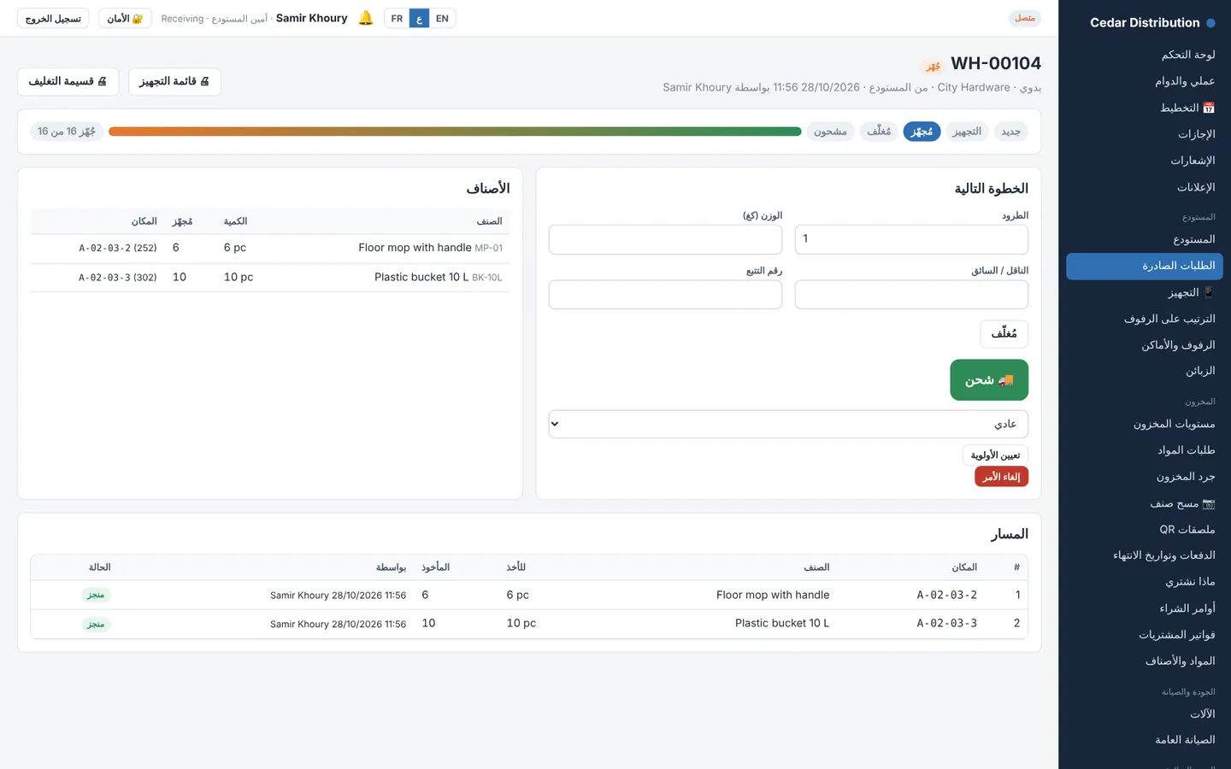The width and height of the screenshot is (1231, 769).
Task: Open the notifications bell icon
Action: coord(366,18)
